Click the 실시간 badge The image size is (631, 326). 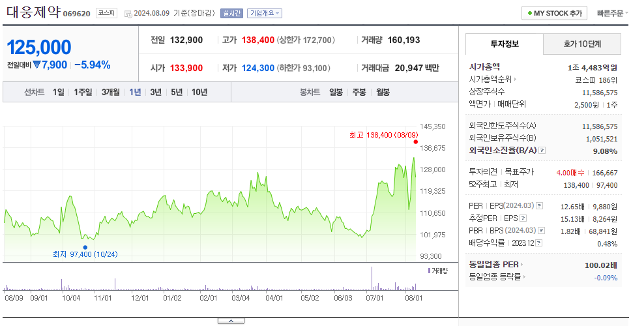pos(231,13)
